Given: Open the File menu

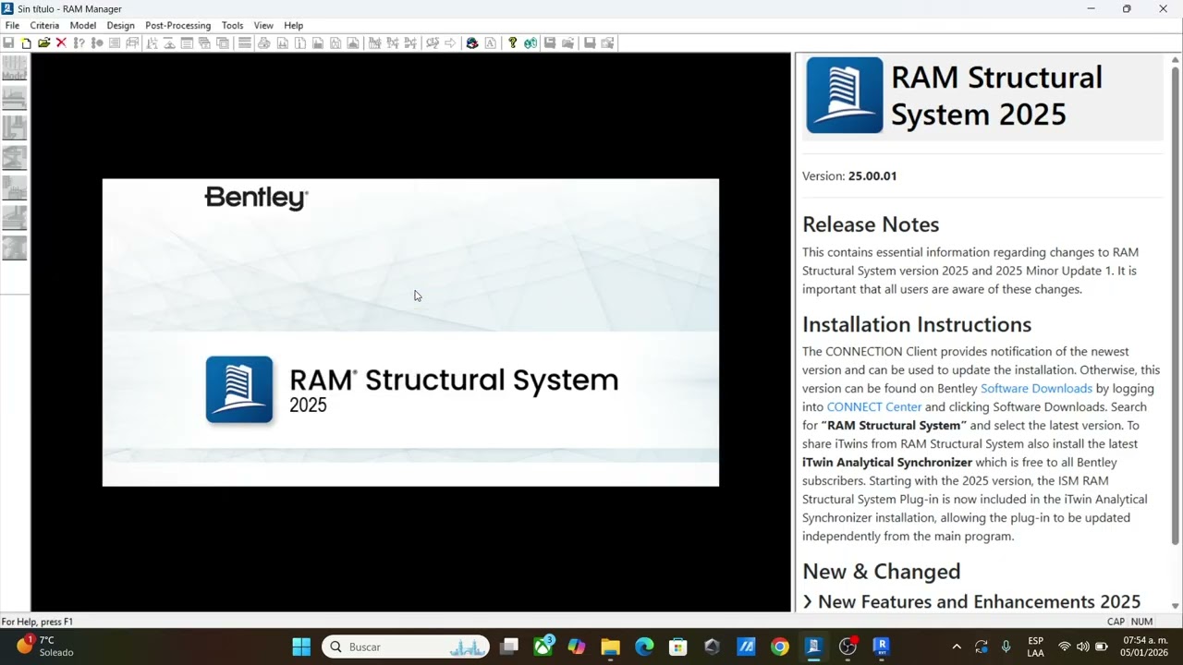Looking at the screenshot, I should coord(12,25).
